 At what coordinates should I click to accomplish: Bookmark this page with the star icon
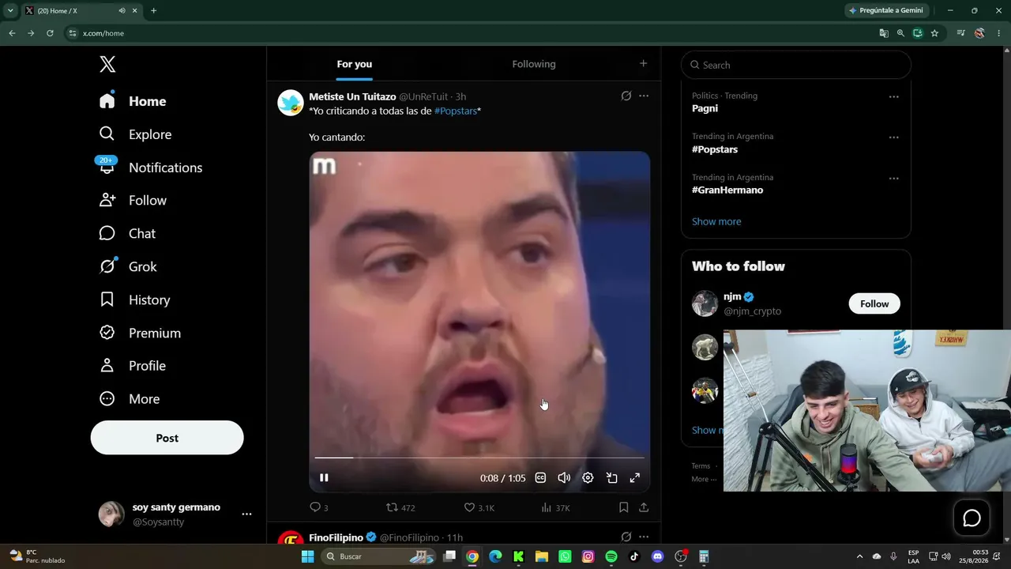pos(934,33)
